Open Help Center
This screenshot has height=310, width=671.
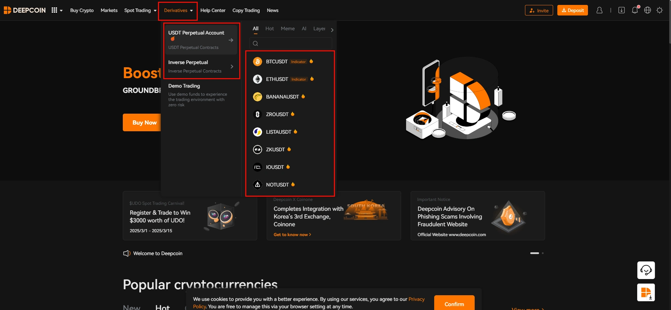click(x=213, y=10)
